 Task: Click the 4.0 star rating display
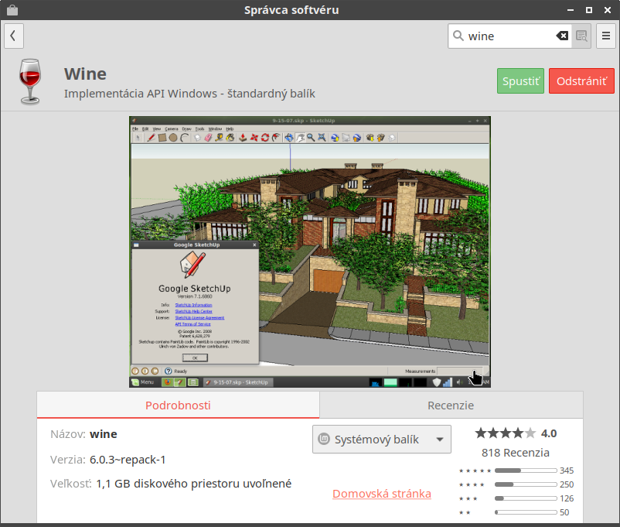515,433
